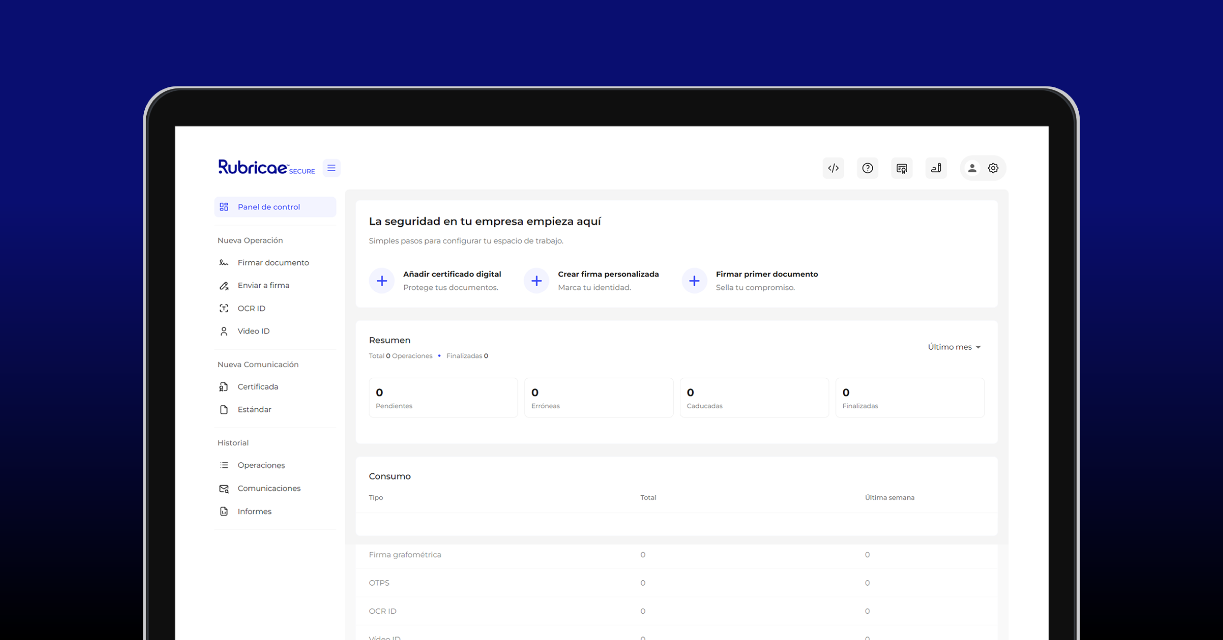This screenshot has height=640, width=1223.
Task: Expand the Nueva Comunicación section
Action: click(x=257, y=363)
